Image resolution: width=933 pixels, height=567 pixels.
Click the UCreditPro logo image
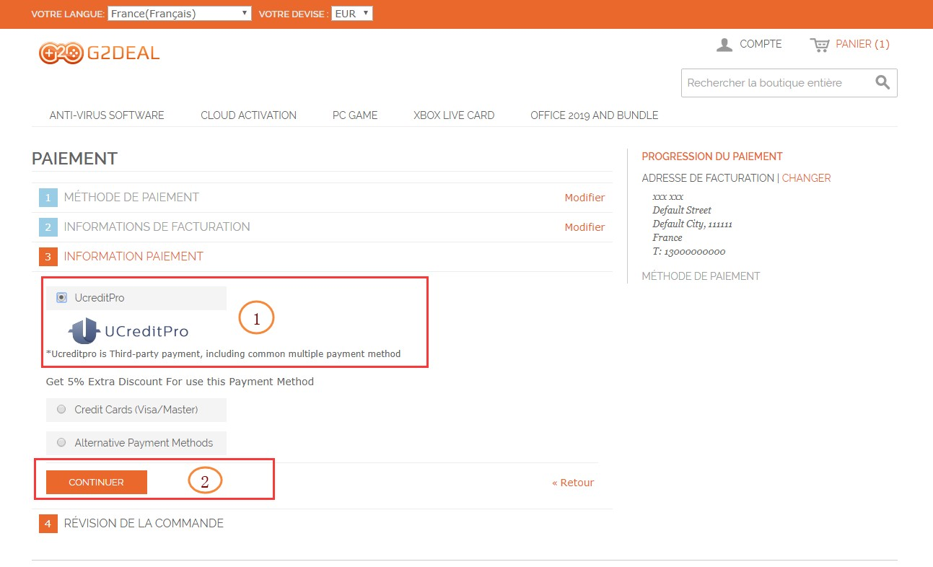pyautogui.click(x=128, y=331)
